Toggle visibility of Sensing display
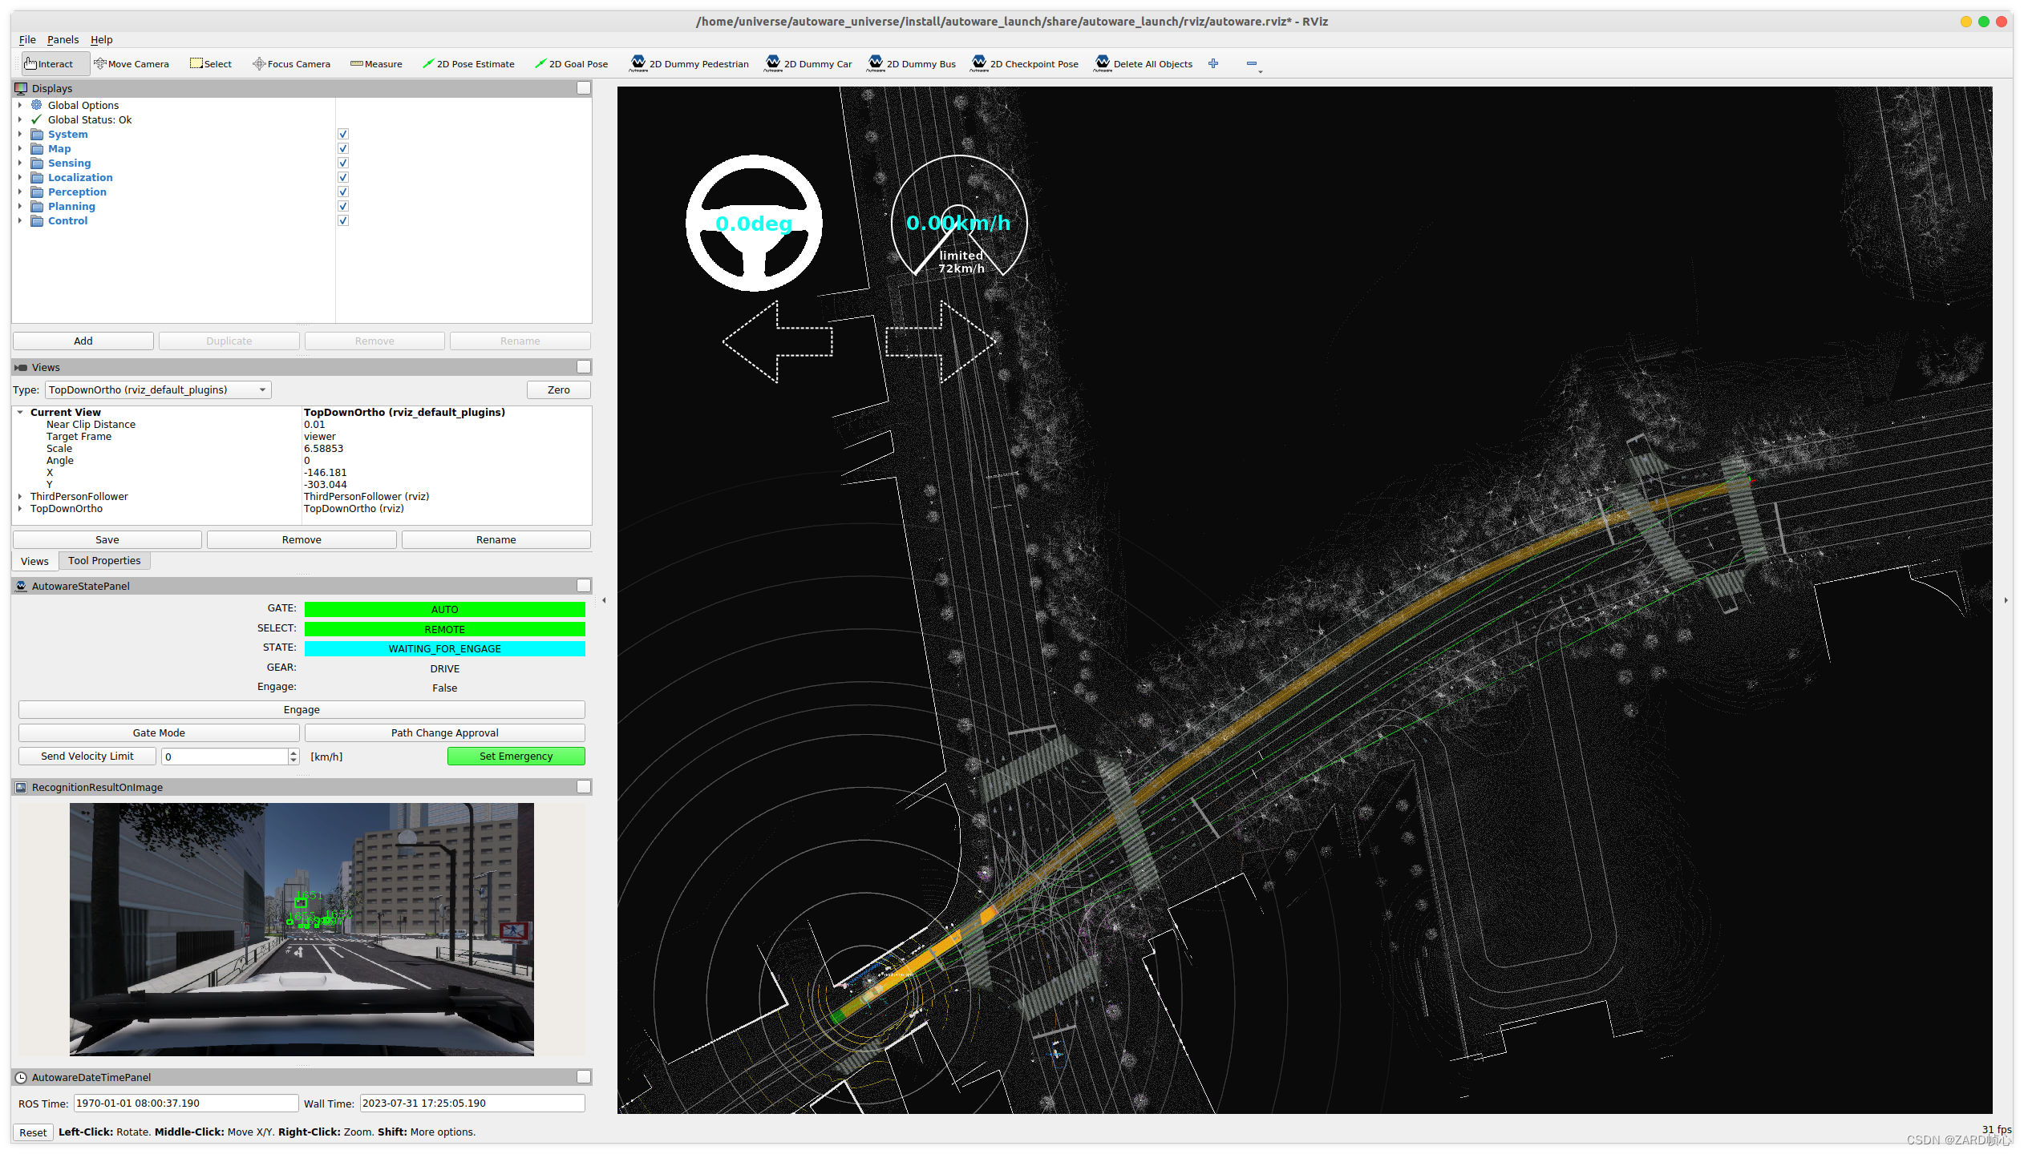This screenshot has width=2024, height=1154. pyautogui.click(x=343, y=163)
